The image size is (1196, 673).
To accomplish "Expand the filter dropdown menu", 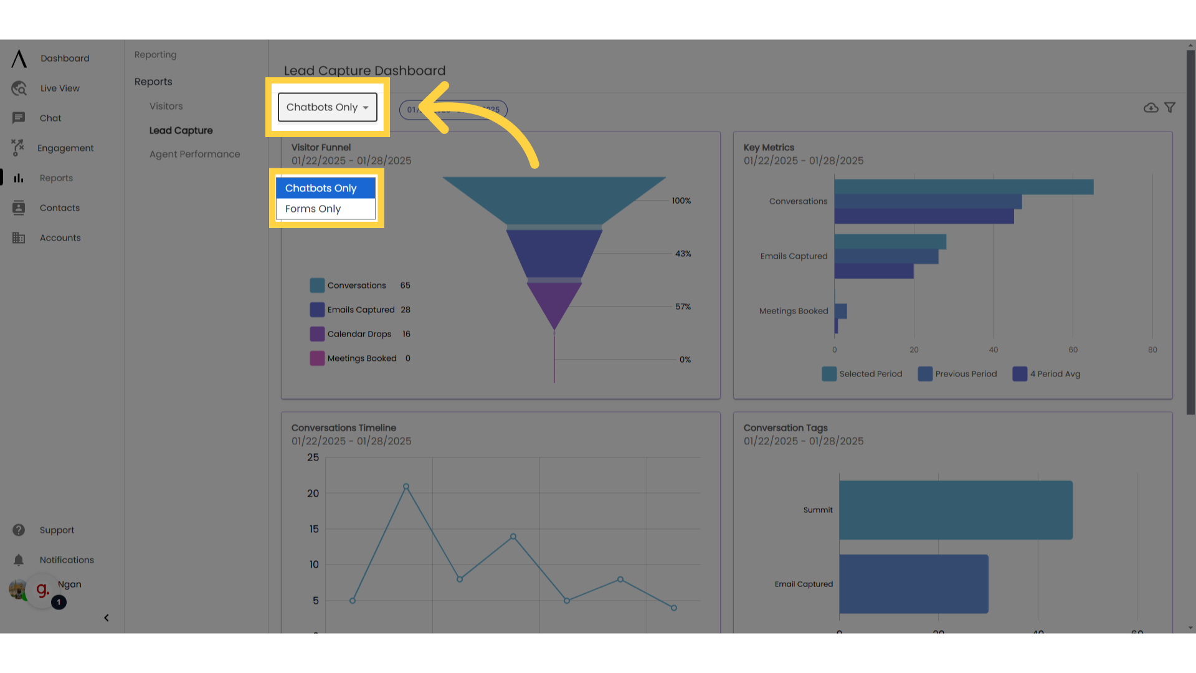I will (x=328, y=108).
